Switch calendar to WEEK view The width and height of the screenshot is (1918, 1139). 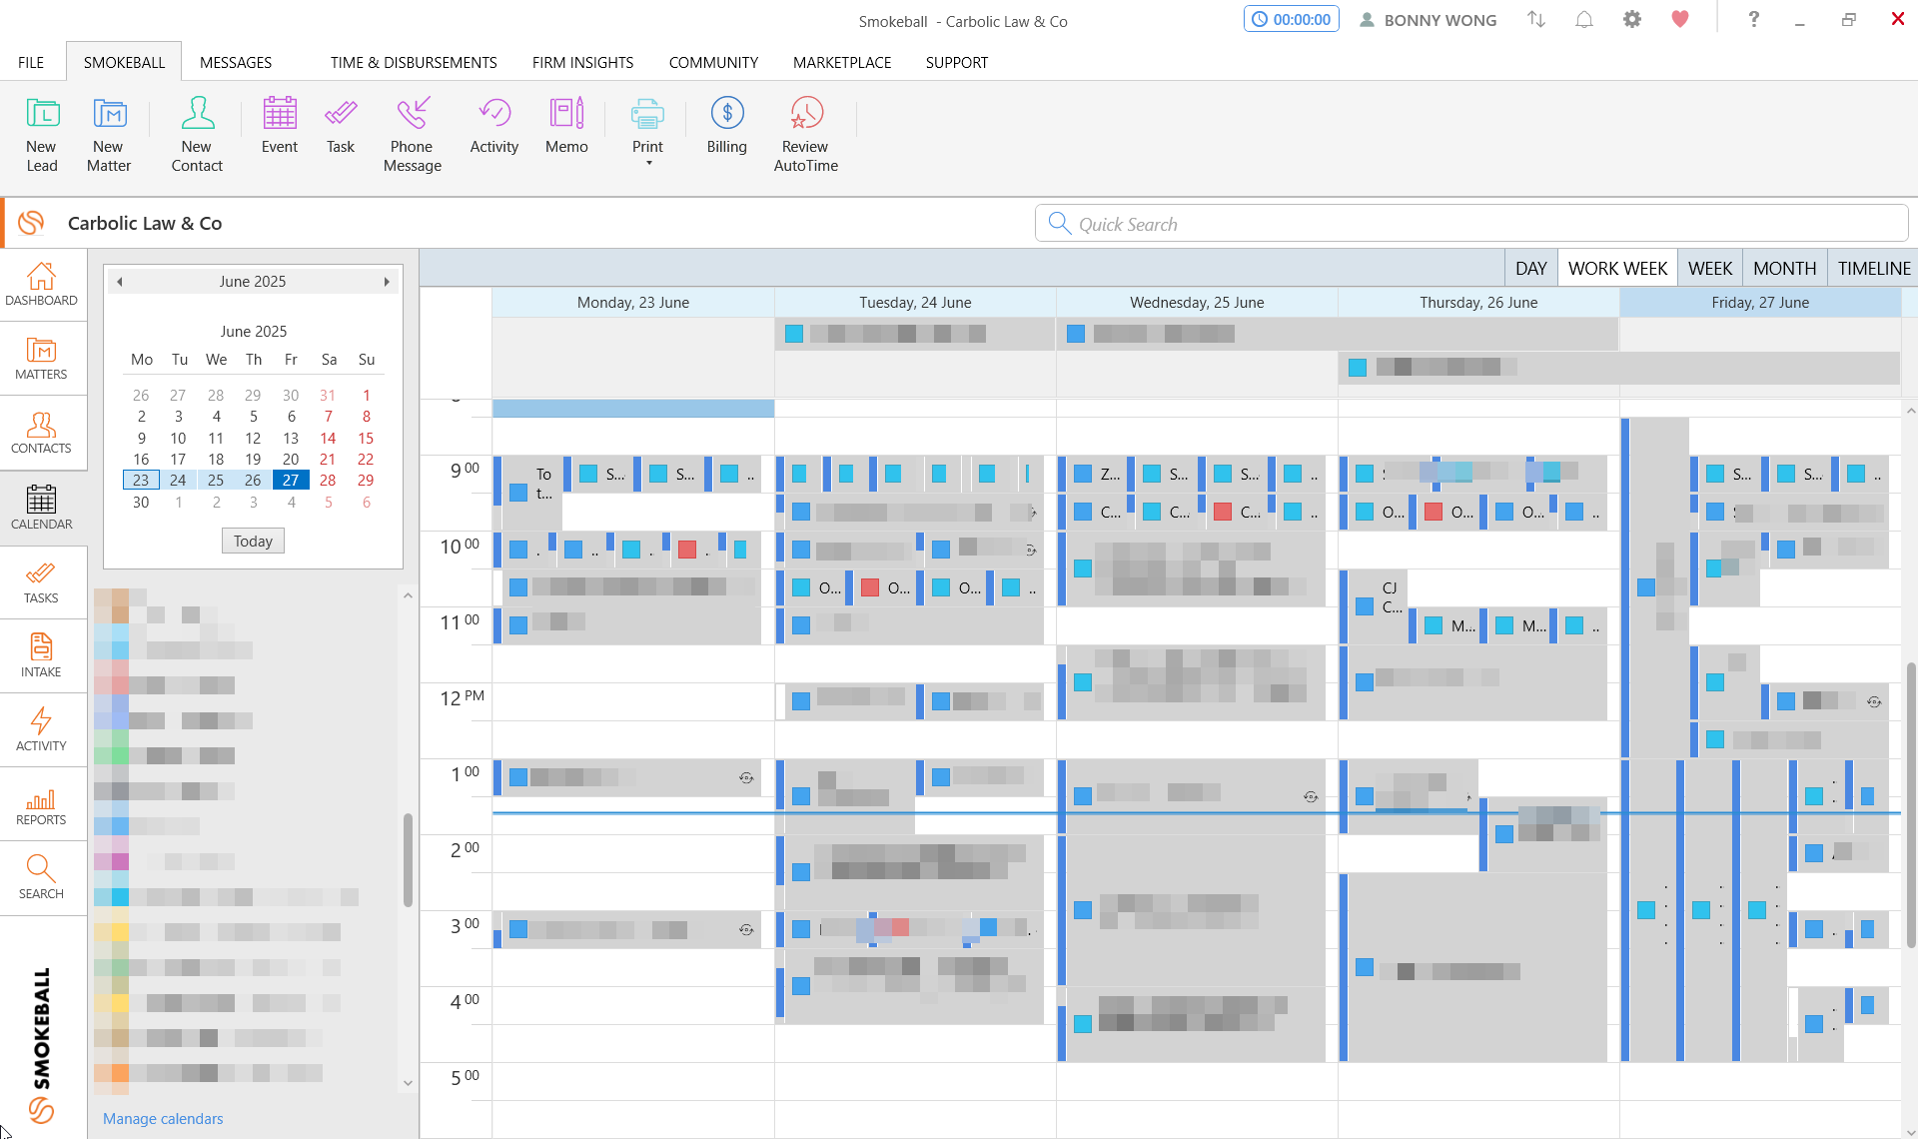pyautogui.click(x=1709, y=268)
